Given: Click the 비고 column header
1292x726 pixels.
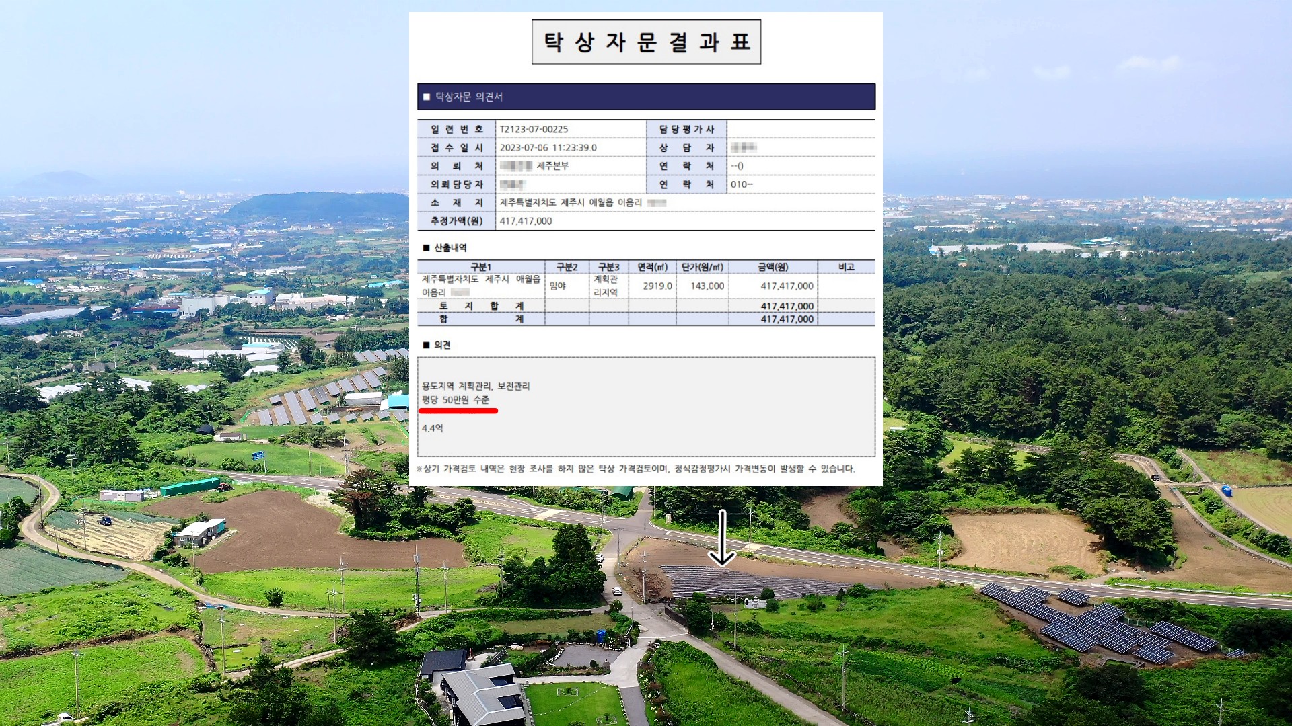Looking at the screenshot, I should click(846, 267).
